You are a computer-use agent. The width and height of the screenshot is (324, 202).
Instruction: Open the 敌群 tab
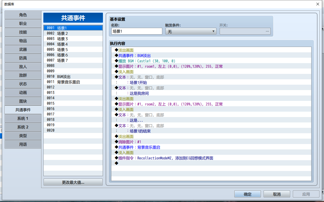[x=23, y=76]
